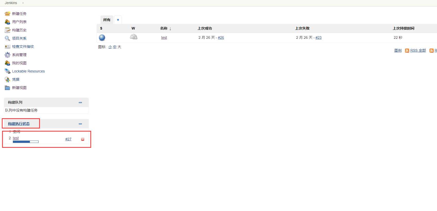Click the 我的视图 user icon
Viewport: 437px width, 211px height.
(x=7, y=63)
